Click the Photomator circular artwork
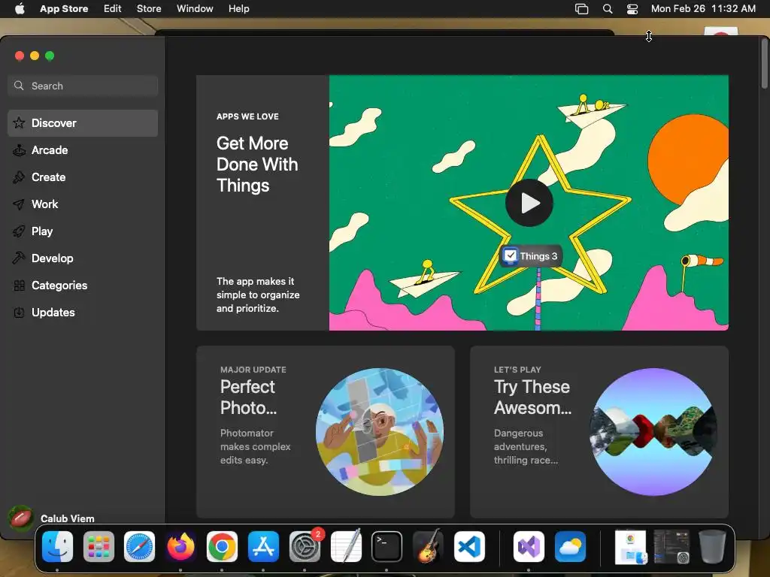 point(380,432)
